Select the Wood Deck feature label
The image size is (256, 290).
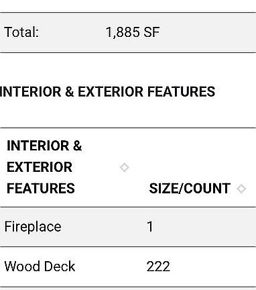(x=40, y=267)
